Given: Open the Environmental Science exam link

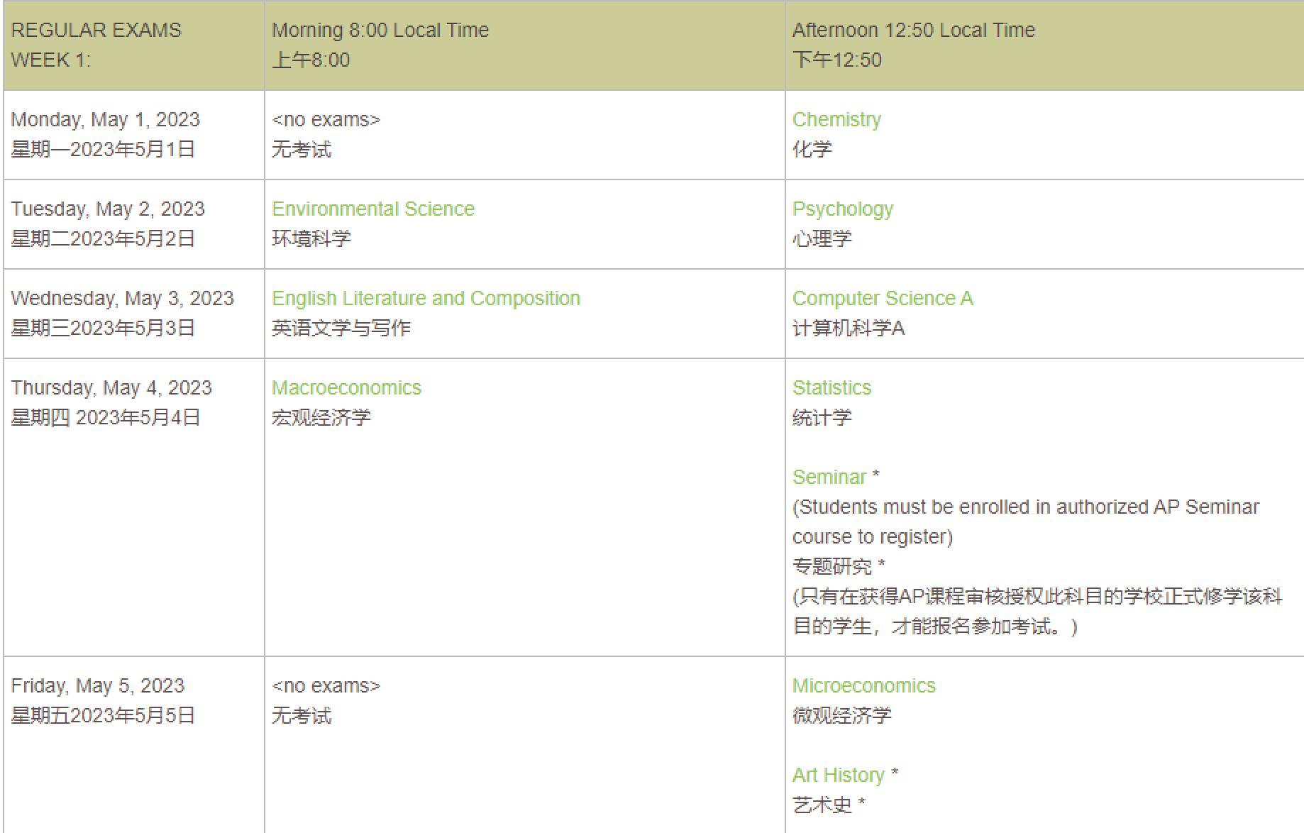Looking at the screenshot, I should (x=373, y=209).
